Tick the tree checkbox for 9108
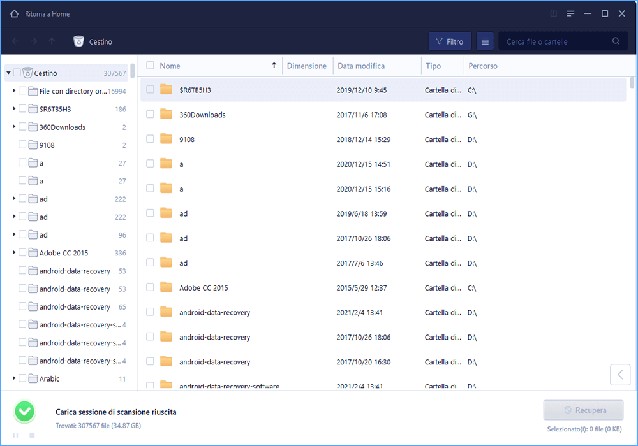 click(22, 145)
